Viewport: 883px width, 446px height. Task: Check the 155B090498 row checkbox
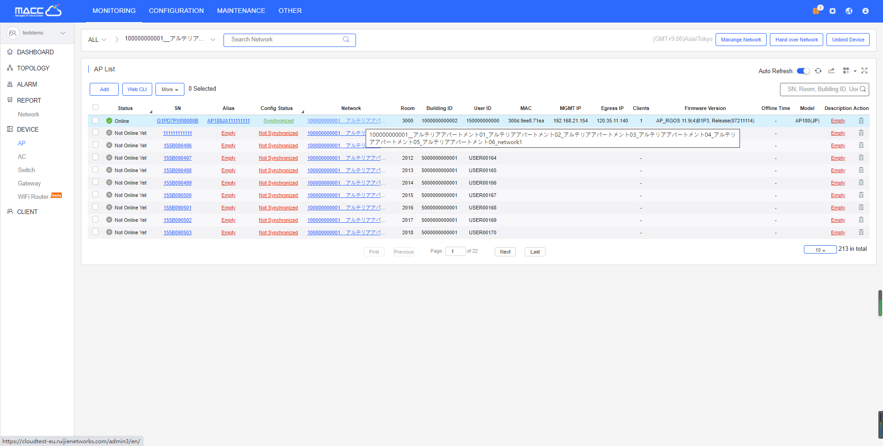coord(95,170)
